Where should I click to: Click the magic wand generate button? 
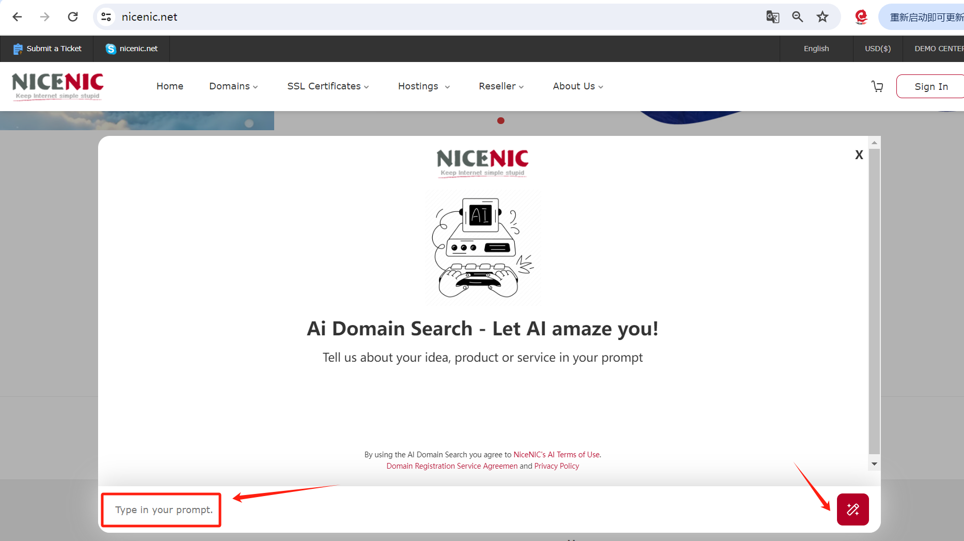pyautogui.click(x=852, y=509)
